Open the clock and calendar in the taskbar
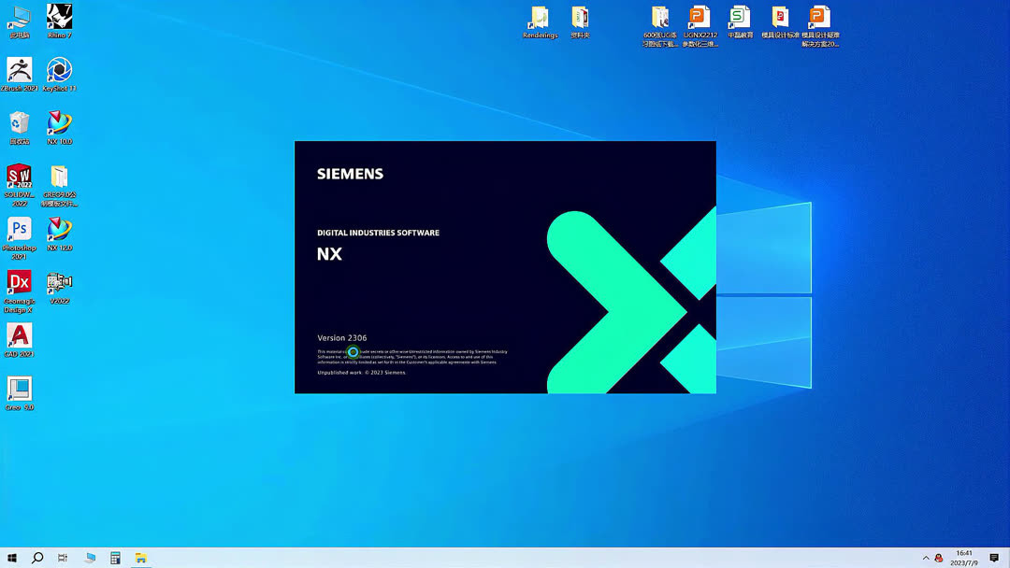Screen dimensions: 1010x568 point(964,558)
